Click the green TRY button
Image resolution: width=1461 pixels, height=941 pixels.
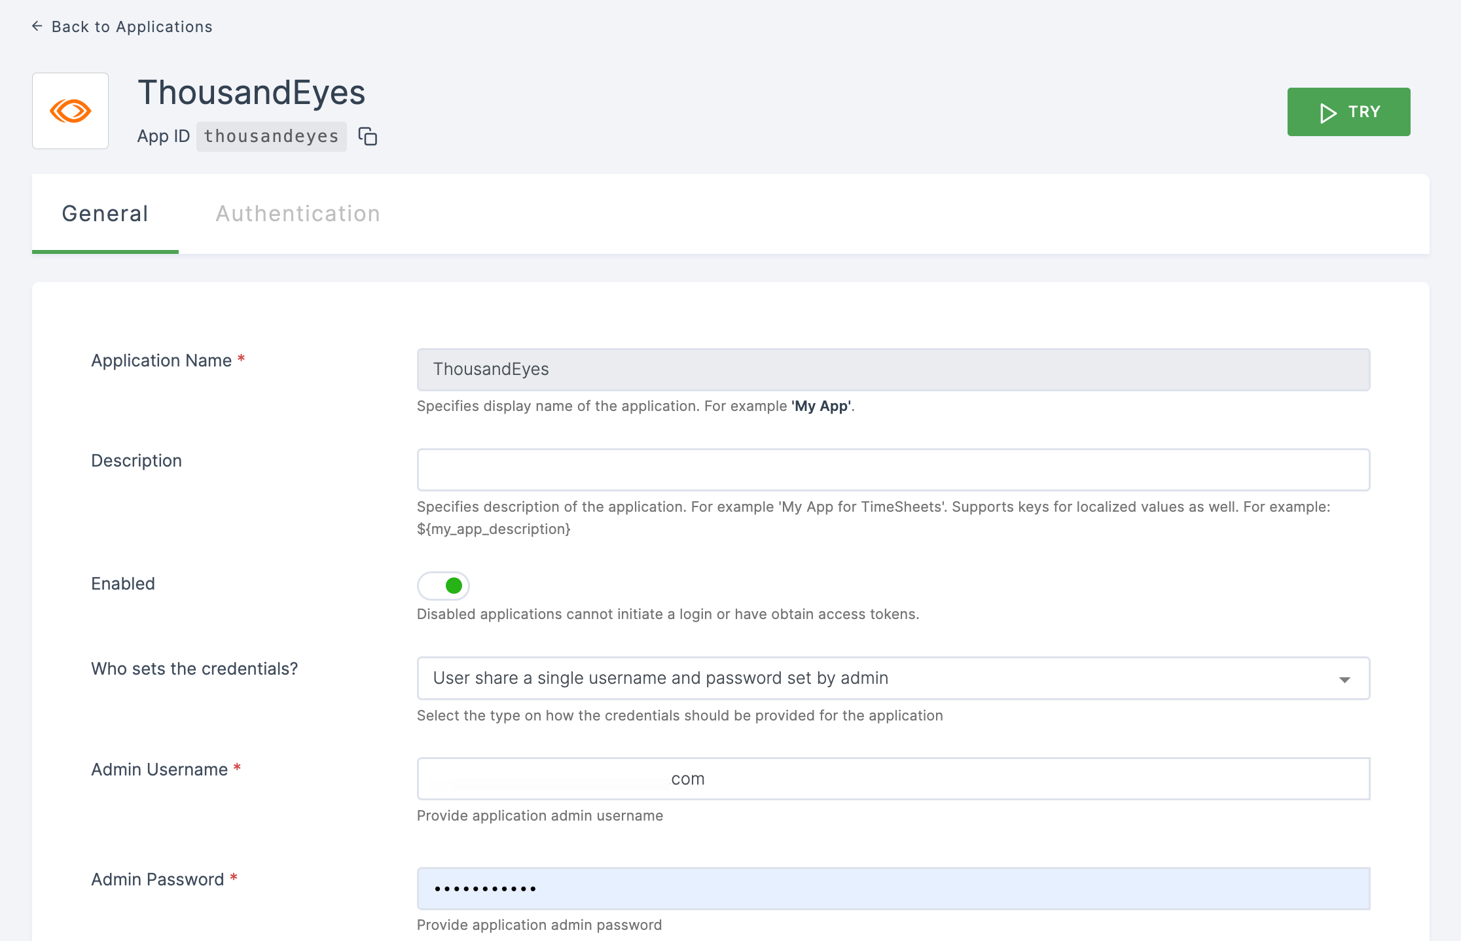[1348, 112]
